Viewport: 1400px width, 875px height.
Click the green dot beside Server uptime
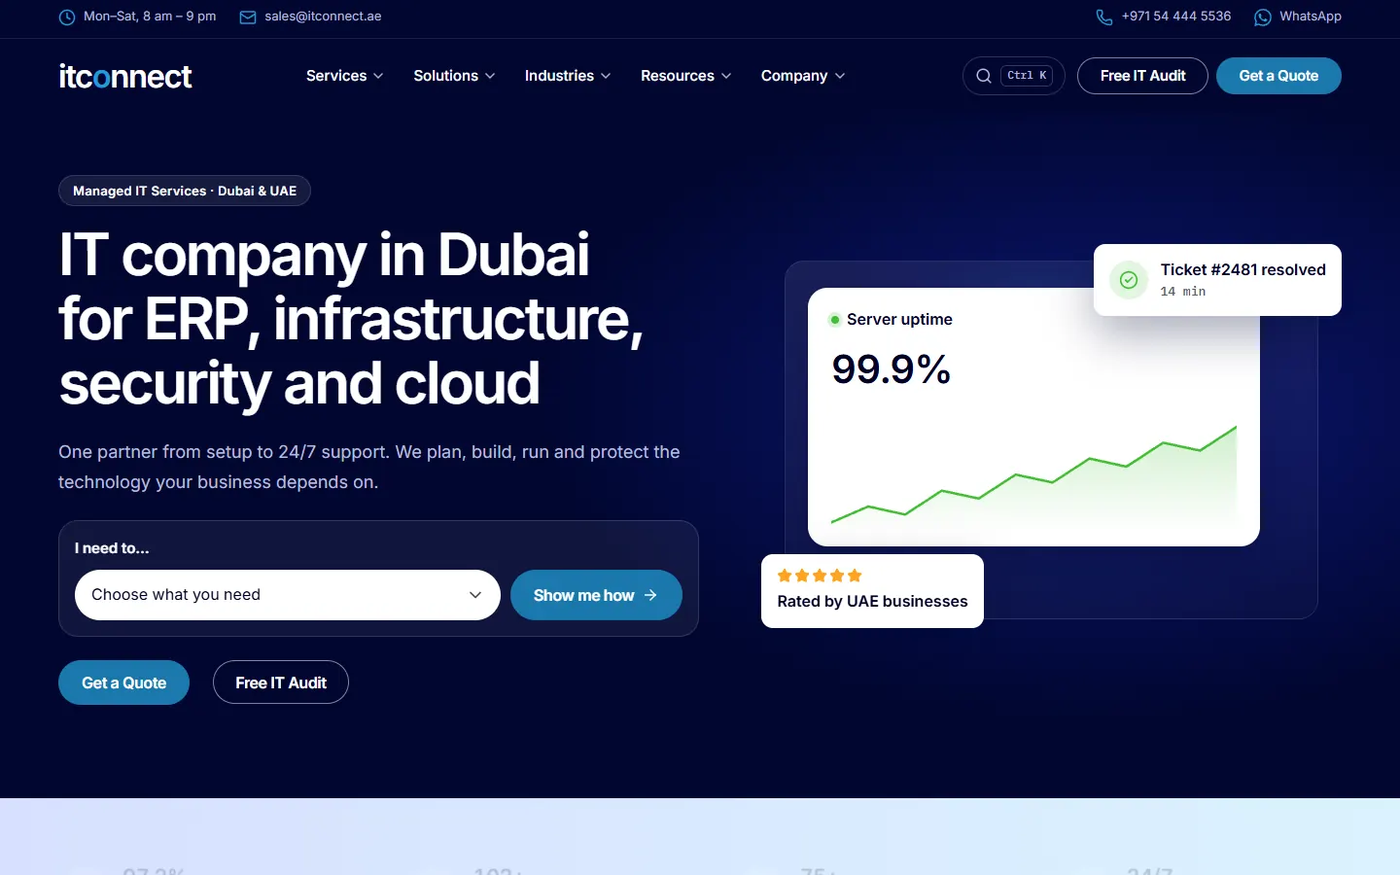(x=834, y=320)
